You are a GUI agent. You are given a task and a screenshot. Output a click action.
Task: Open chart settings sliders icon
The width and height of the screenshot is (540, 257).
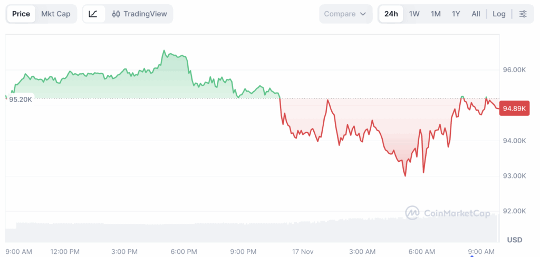click(523, 14)
